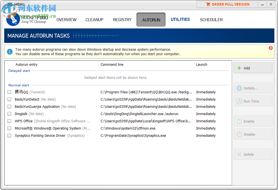This screenshot has width=278, height=190.
Task: Collapse the Normal start group
Action: coord(19,85)
